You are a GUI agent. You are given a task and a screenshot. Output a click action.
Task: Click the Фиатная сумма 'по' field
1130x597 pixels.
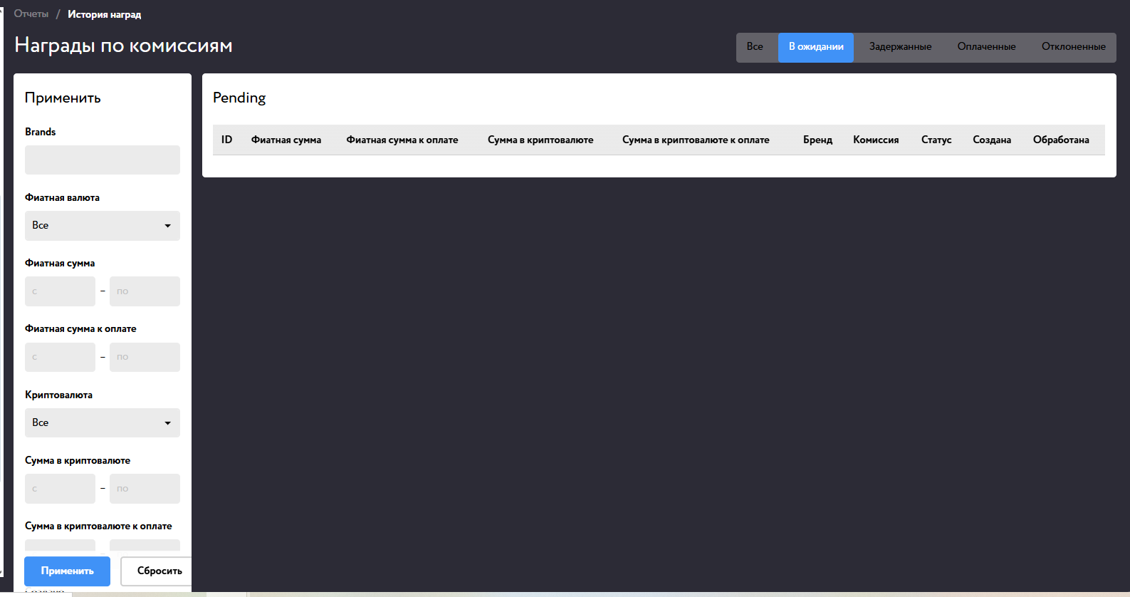pos(145,291)
